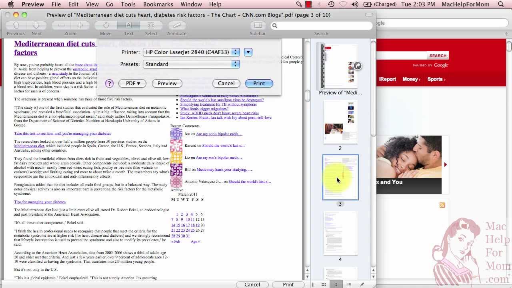Open the Window menu
Viewport: 512px width, 288px height.
tap(191, 4)
